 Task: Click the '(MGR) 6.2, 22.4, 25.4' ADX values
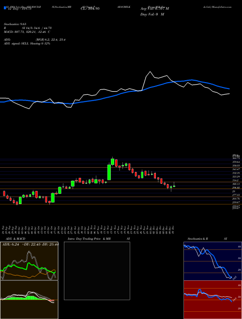[50, 40]
